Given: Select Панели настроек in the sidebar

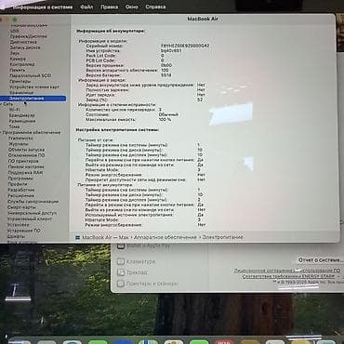Looking at the screenshot, I should click(x=26, y=166).
